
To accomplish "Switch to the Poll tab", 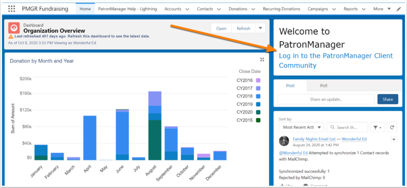I will pyautogui.click(x=324, y=86).
